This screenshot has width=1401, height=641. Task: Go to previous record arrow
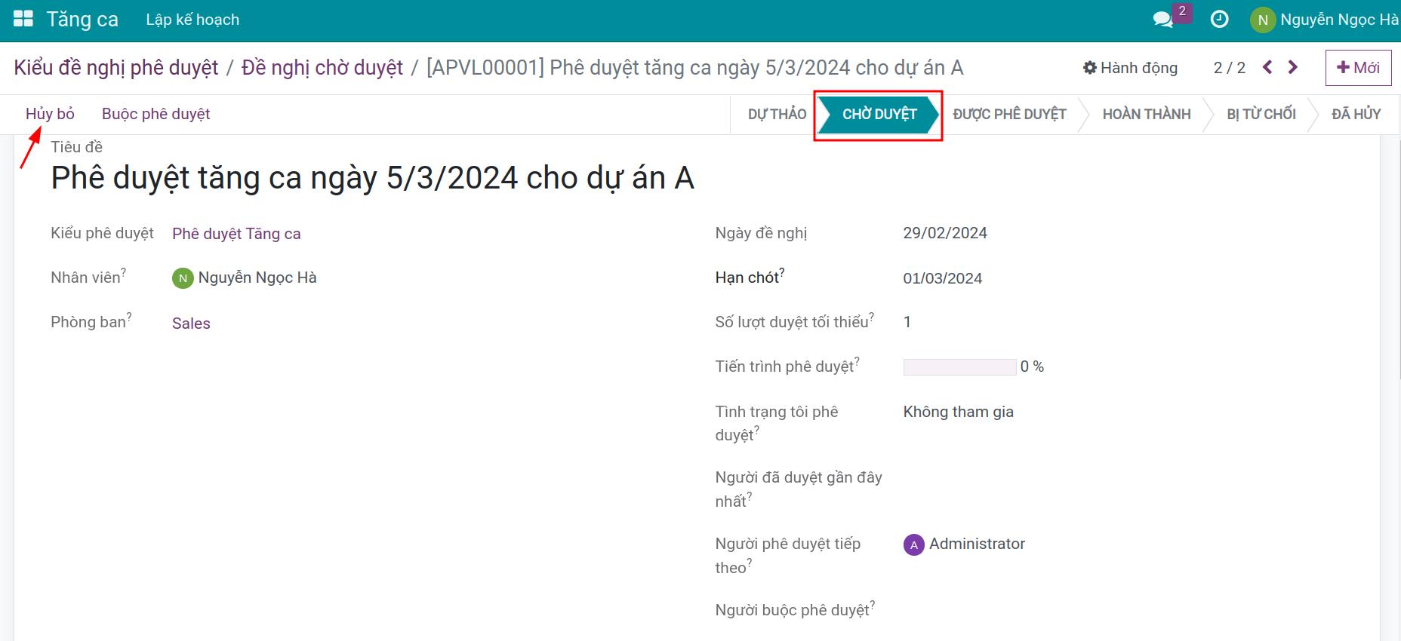pyautogui.click(x=1267, y=67)
